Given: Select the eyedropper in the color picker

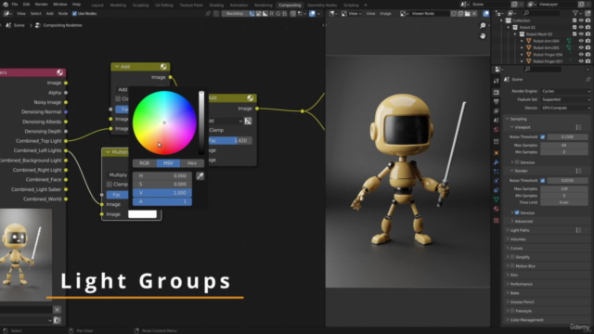Looking at the screenshot, I should [200, 176].
